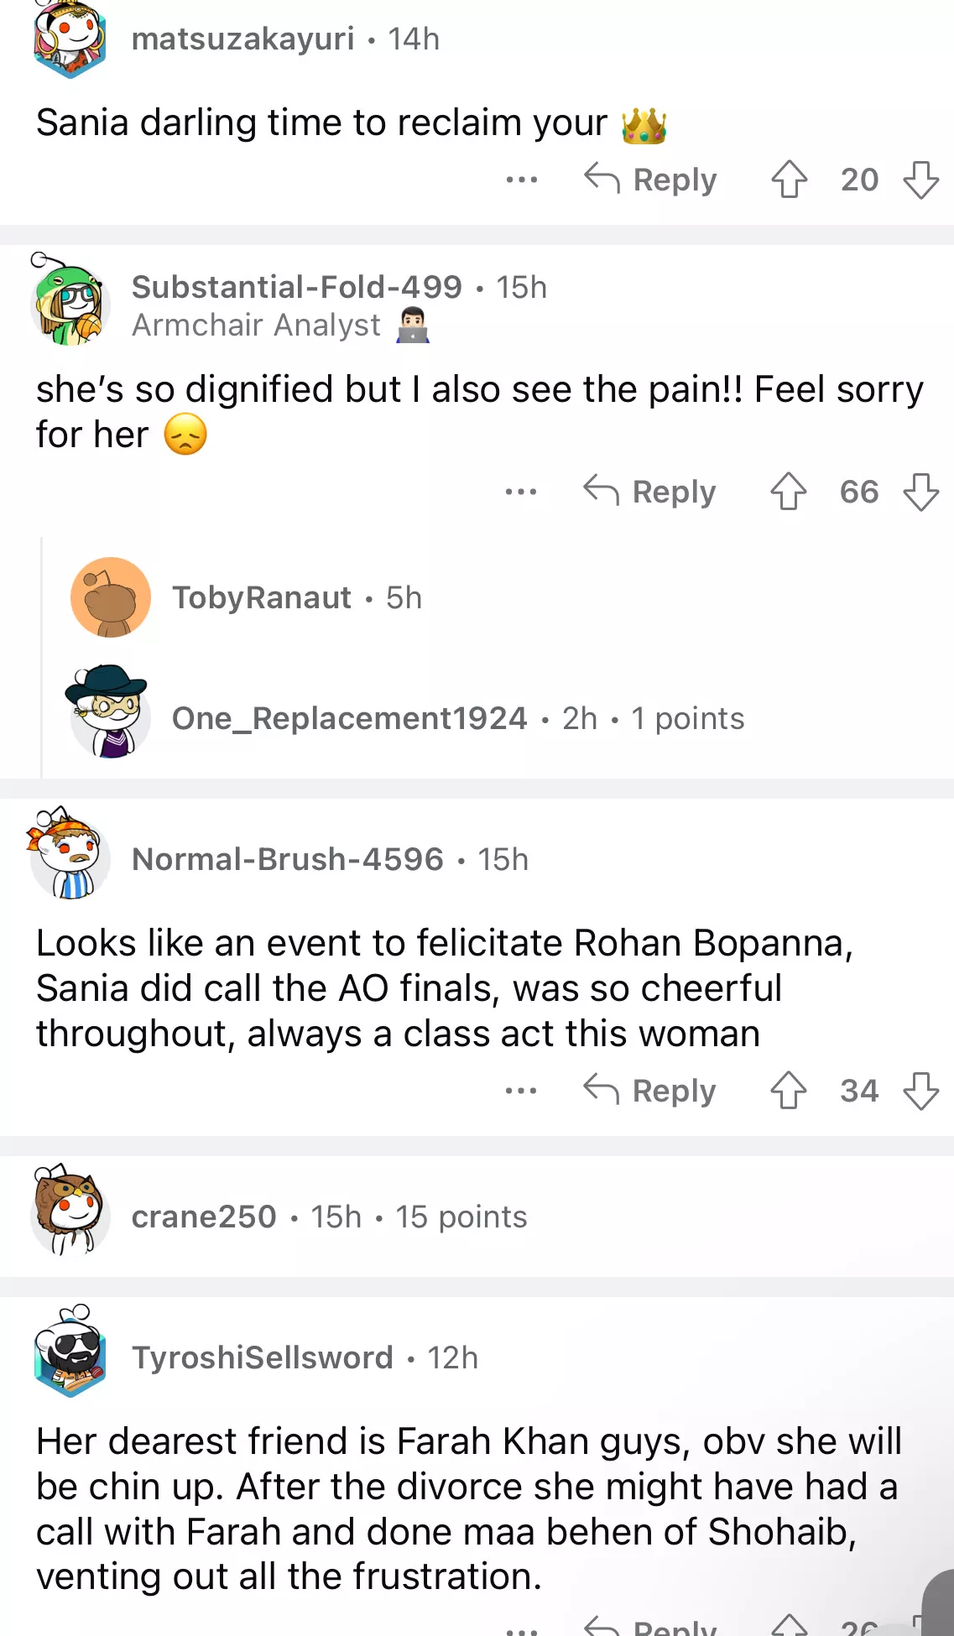Open matsuzakayuri's user profile name
The width and height of the screenshot is (954, 1636).
coord(243,39)
